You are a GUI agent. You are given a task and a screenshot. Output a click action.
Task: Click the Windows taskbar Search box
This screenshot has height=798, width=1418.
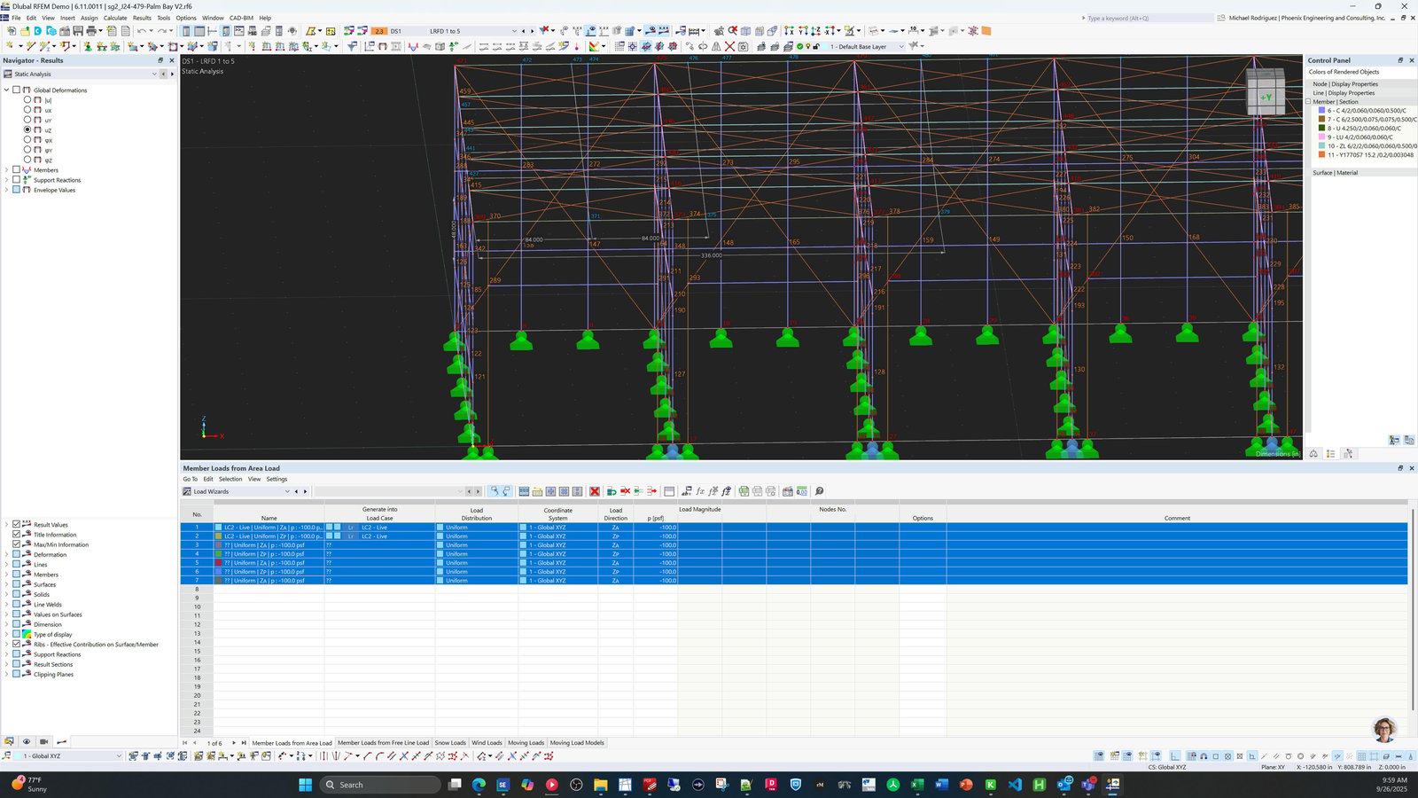pos(379,785)
